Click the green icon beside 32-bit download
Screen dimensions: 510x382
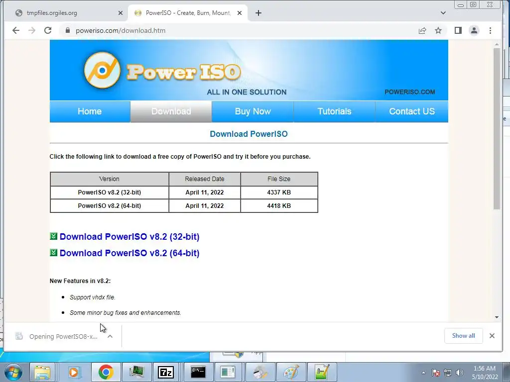[x=54, y=236]
